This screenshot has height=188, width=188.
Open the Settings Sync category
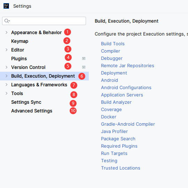click(26, 102)
